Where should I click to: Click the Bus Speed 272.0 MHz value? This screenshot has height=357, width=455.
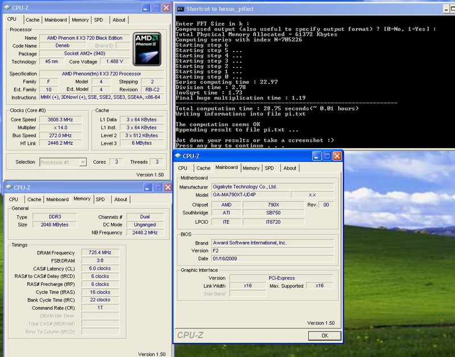point(60,136)
